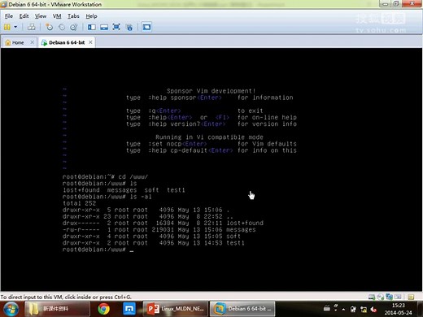Click the yellow message log status icon
Viewport: 423px width, 317px height.
click(x=411, y=297)
